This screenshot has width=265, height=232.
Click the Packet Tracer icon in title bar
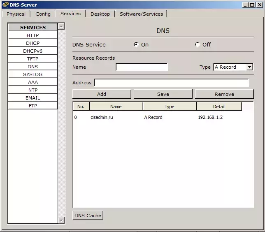point(6,5)
